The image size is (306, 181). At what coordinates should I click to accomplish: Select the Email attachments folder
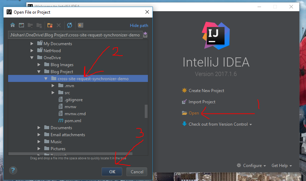(x=68, y=135)
